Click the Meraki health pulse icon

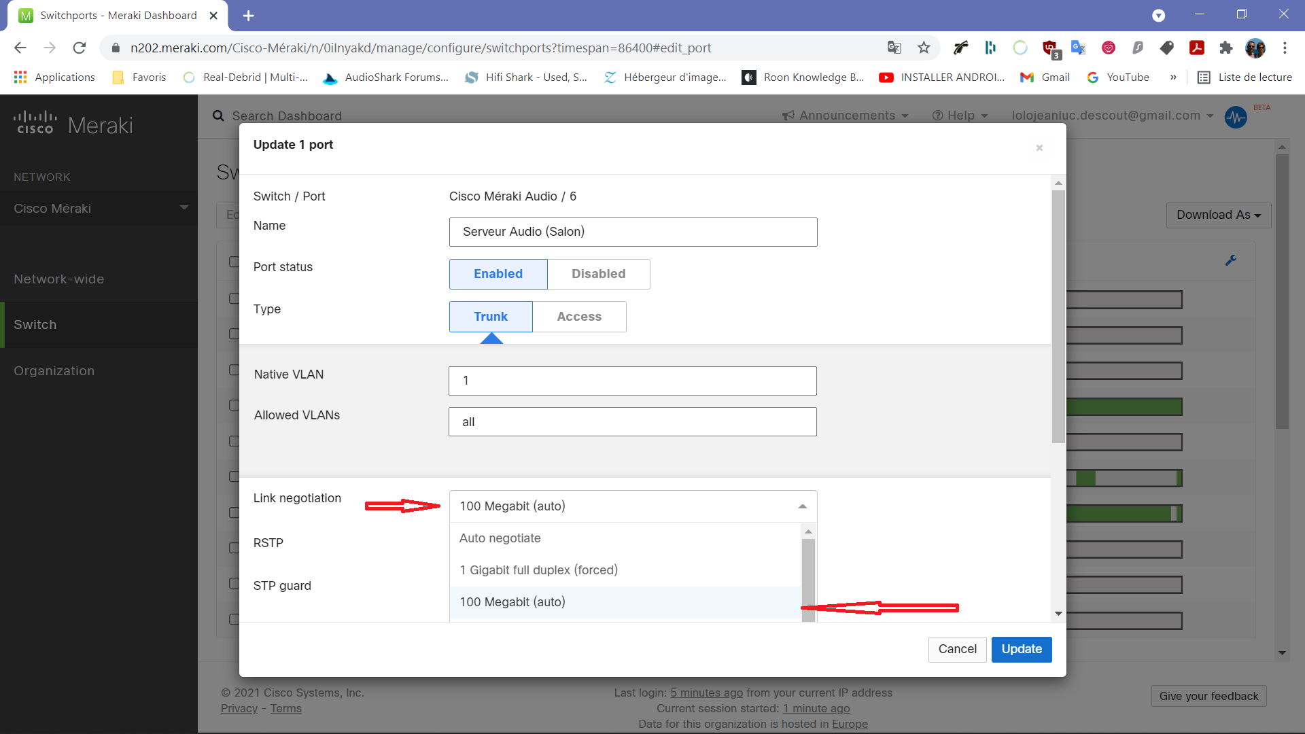(x=1236, y=117)
